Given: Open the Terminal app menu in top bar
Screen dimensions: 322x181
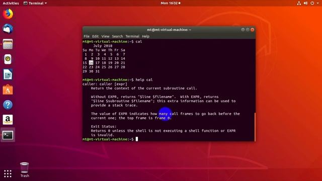Looking at the screenshot, I should 35,3.
